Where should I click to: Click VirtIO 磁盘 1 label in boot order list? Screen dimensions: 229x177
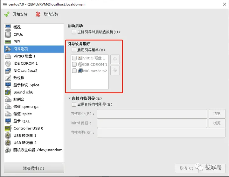[94, 58]
